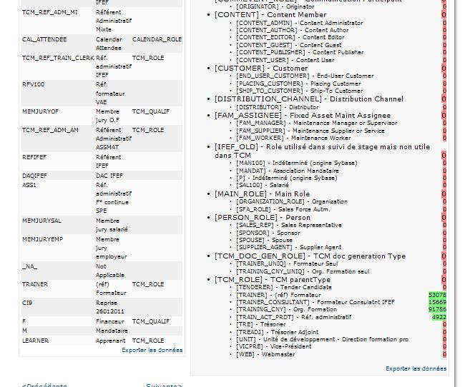Go to the Suivante page link

(x=165, y=385)
